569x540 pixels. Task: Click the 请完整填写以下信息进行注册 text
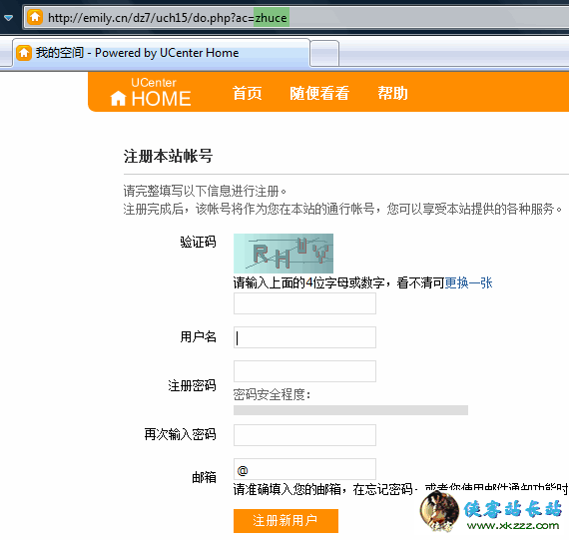click(205, 191)
